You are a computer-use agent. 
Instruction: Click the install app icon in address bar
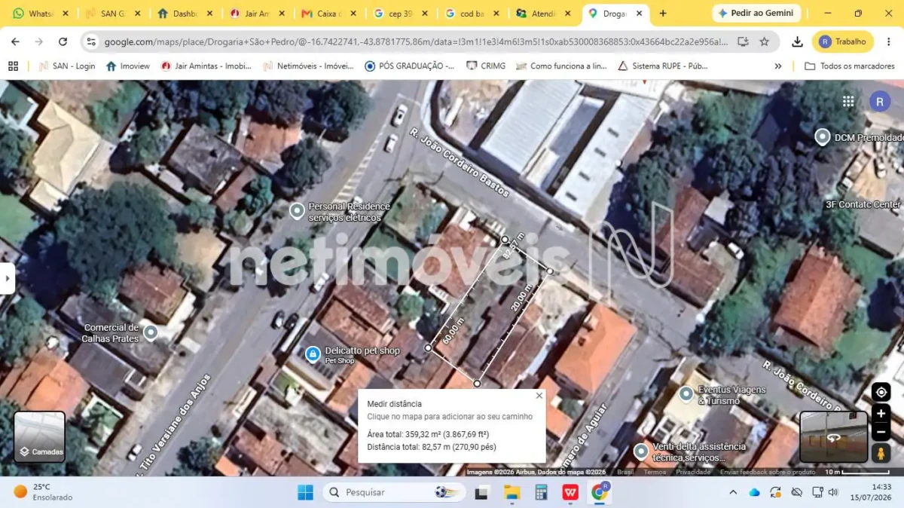click(743, 41)
